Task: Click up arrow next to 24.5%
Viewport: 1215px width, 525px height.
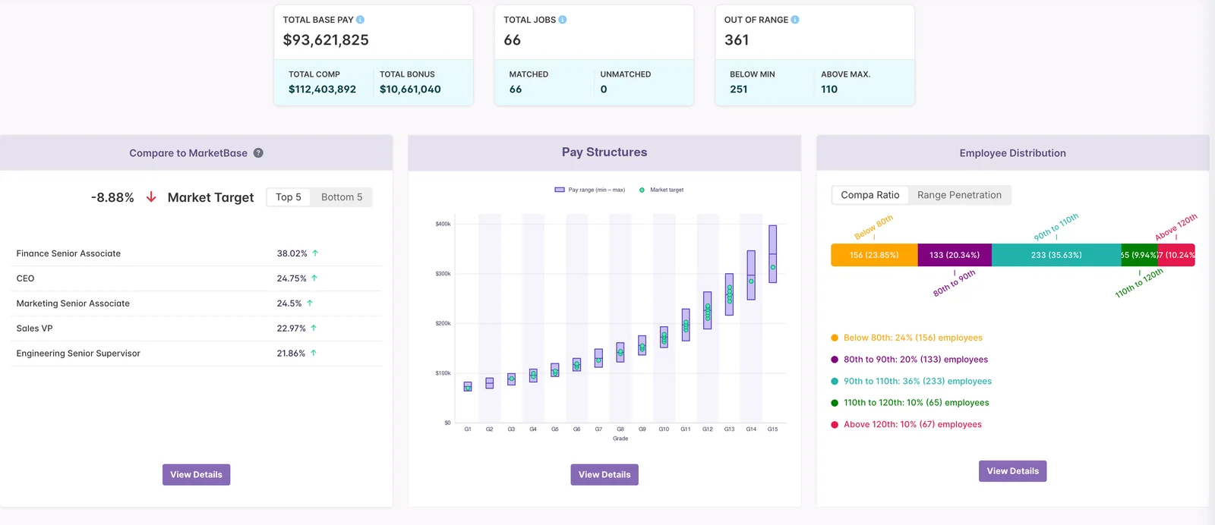Action: (310, 303)
